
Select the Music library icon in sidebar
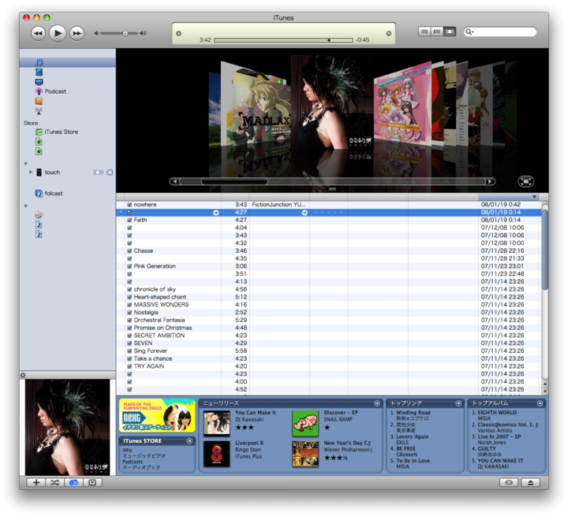pos(39,62)
